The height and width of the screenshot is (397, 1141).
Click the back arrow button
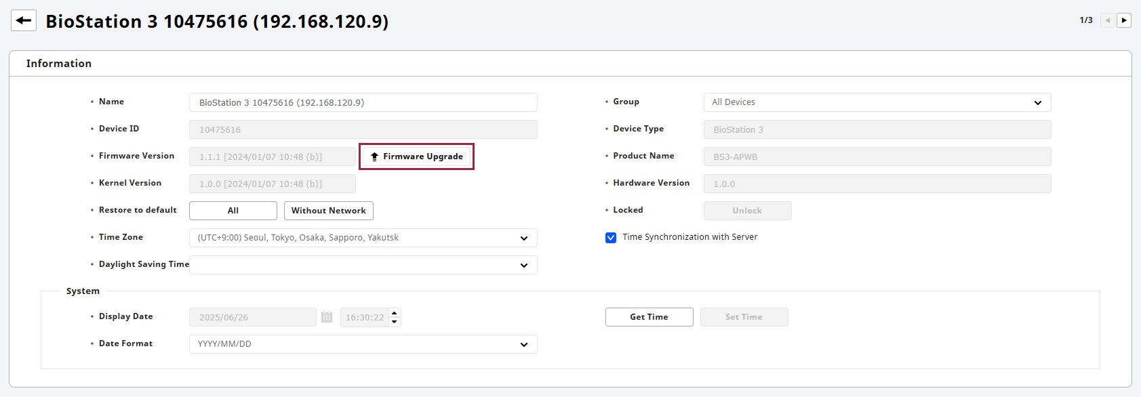(24, 20)
